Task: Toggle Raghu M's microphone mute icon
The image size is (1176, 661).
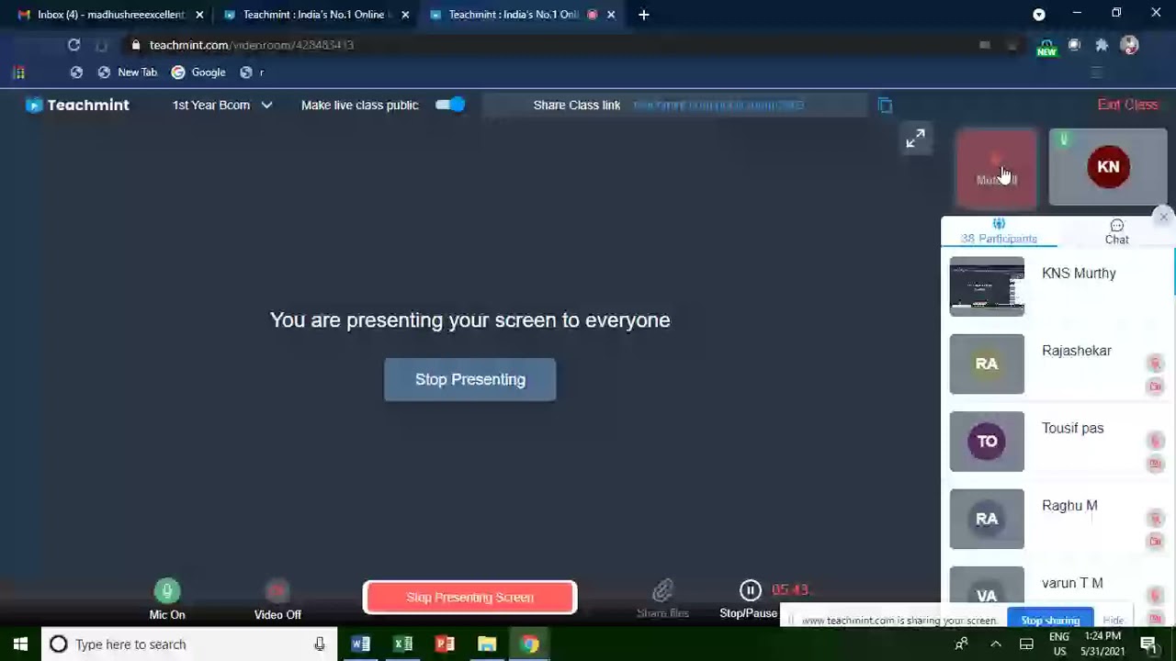Action: coord(1155,519)
